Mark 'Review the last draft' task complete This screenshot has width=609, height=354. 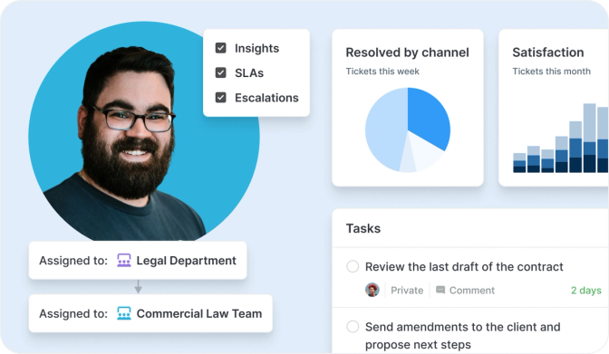pos(353,266)
